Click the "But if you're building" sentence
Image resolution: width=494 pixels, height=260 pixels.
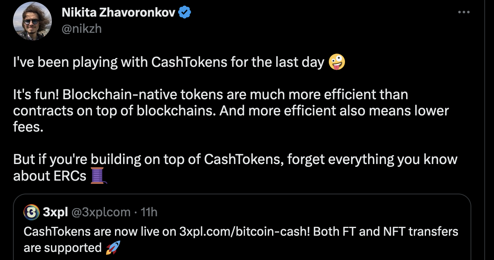[235, 159]
